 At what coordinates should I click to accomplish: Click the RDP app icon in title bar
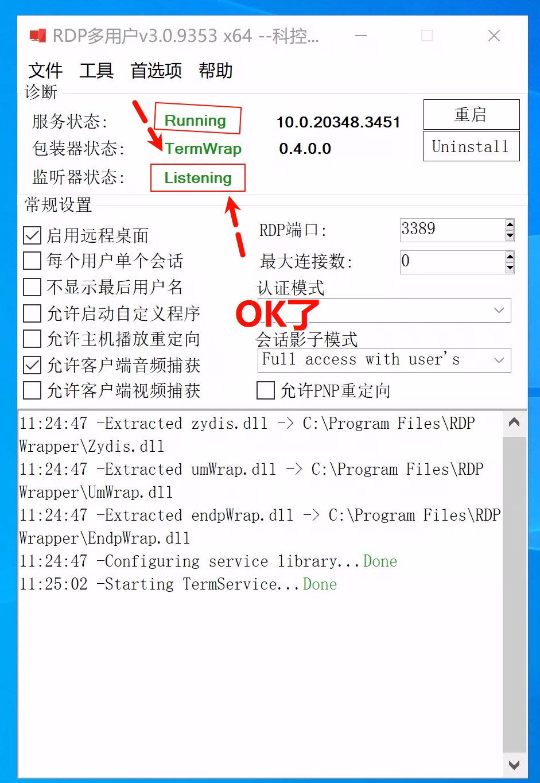[38, 36]
